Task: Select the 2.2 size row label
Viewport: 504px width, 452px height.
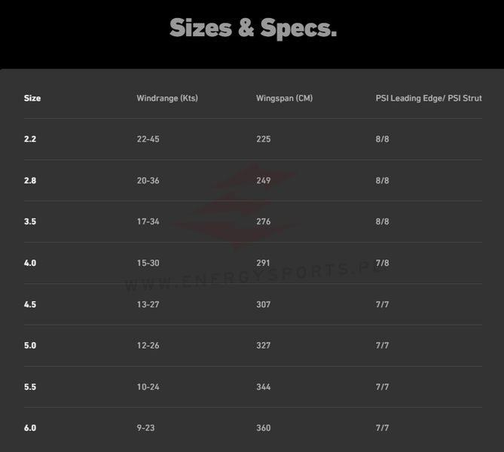Action: pos(30,139)
